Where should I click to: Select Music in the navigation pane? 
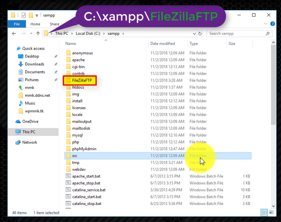[30, 103]
